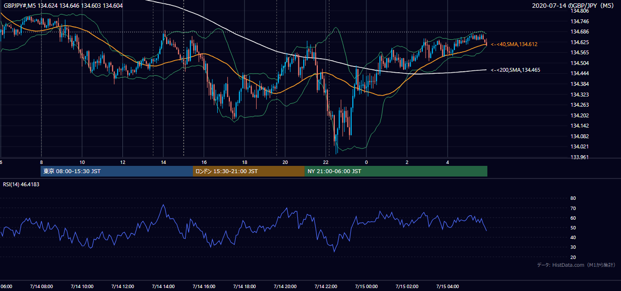Click RSI scale value 30

click(x=573, y=247)
